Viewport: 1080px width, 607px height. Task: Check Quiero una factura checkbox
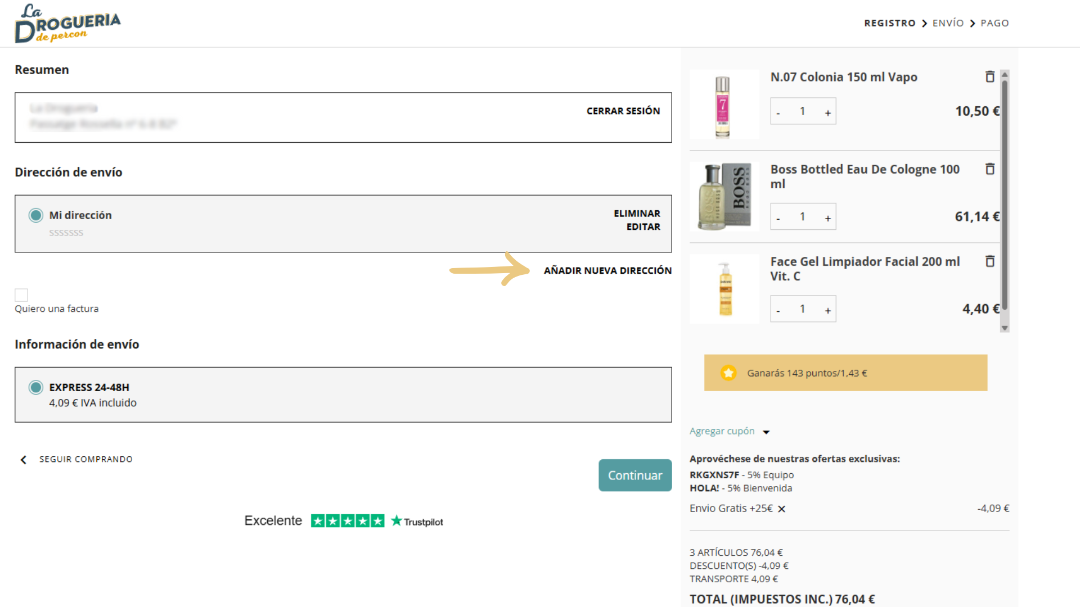click(x=21, y=295)
